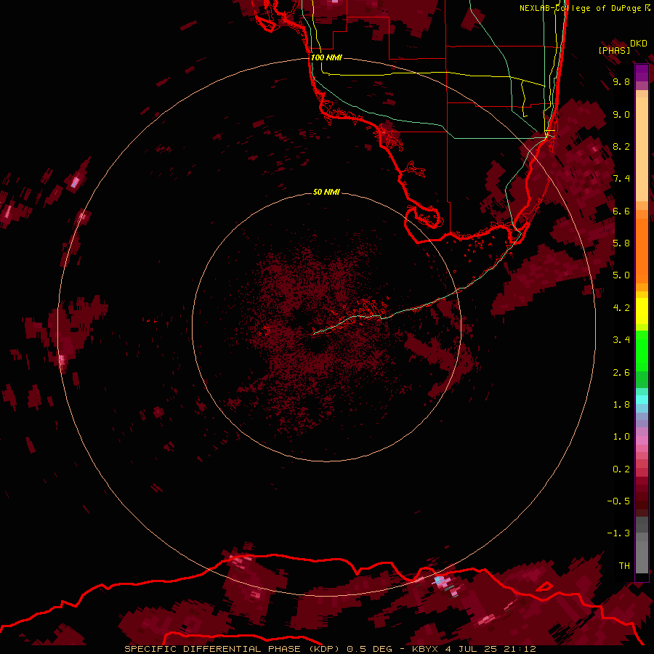Click the 9.8 value on the scale
654x654 pixels.
click(x=621, y=81)
